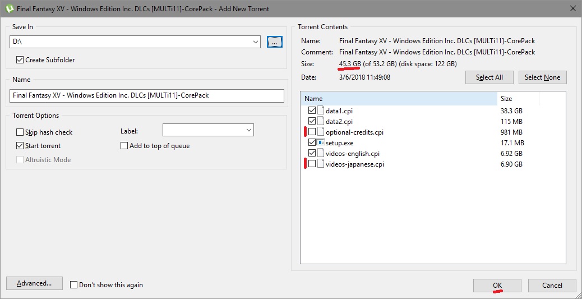Enable Add to top of queue
This screenshot has height=299, width=582.
(x=124, y=146)
